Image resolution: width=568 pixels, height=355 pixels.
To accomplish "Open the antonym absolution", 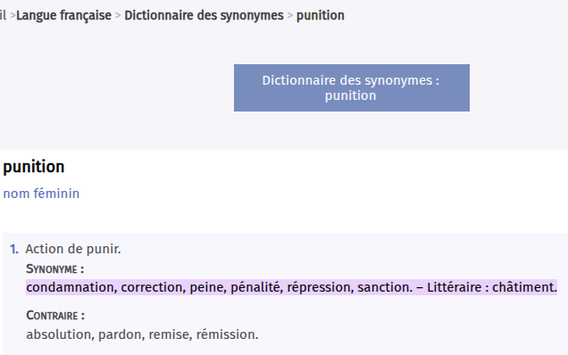I will [x=58, y=334].
